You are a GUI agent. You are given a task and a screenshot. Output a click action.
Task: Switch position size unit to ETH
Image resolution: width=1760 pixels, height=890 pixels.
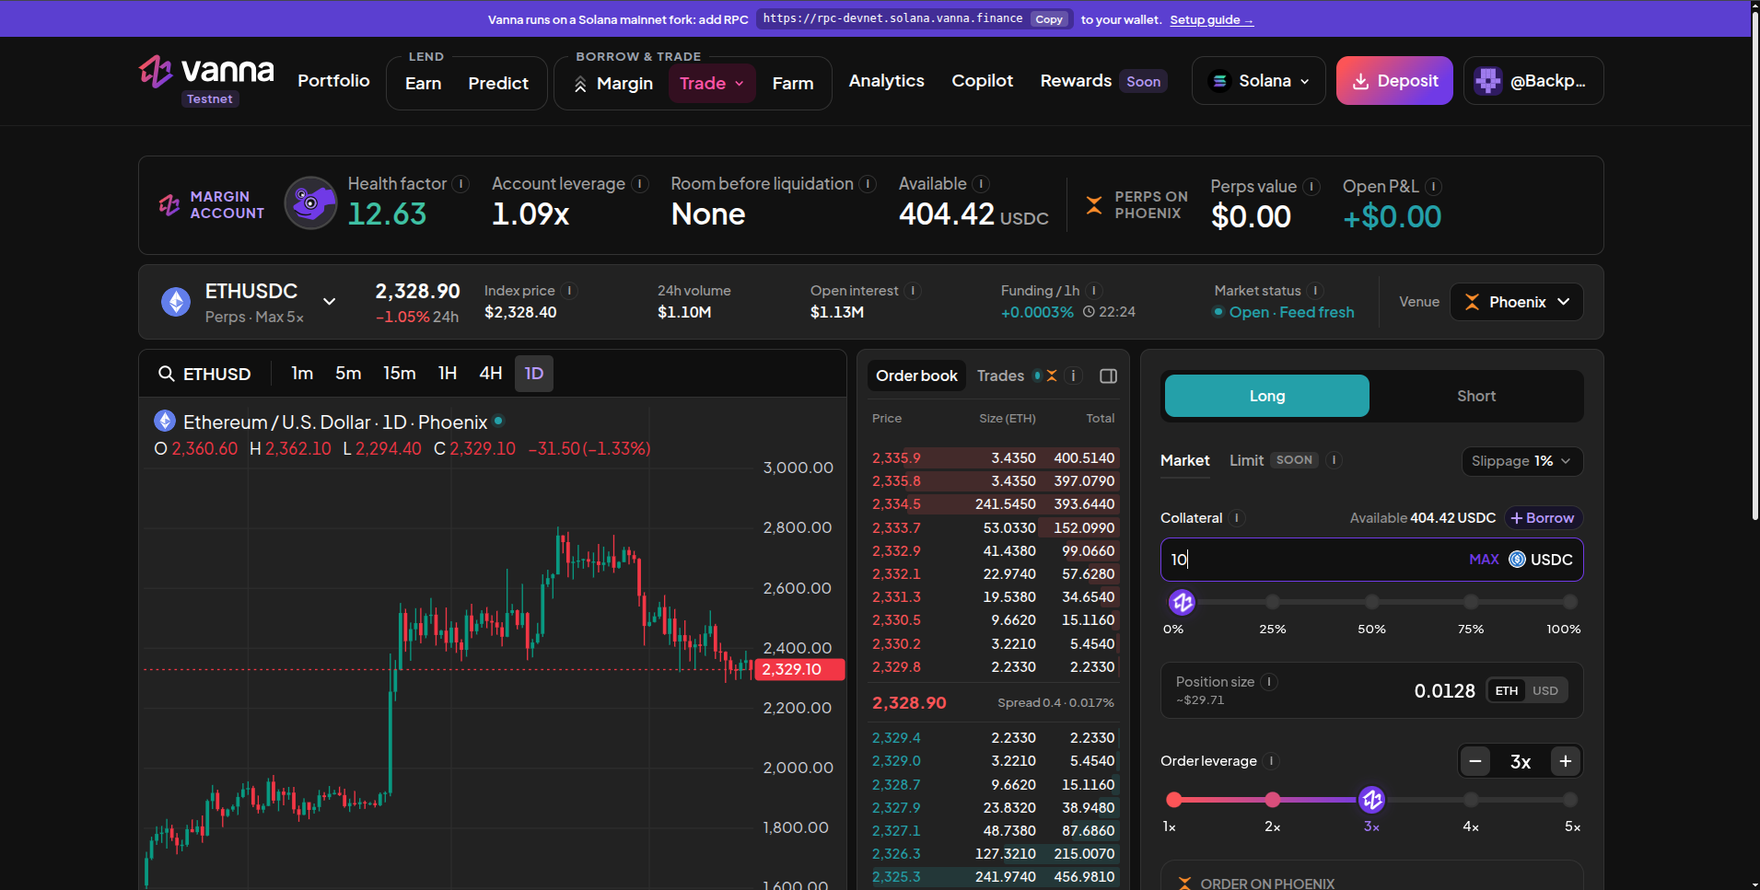tap(1507, 691)
